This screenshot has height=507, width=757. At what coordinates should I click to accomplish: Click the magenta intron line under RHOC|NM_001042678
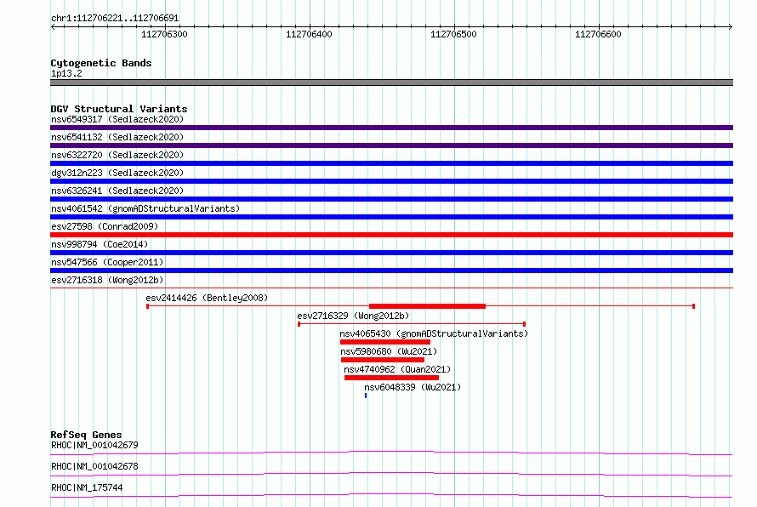pos(391,474)
